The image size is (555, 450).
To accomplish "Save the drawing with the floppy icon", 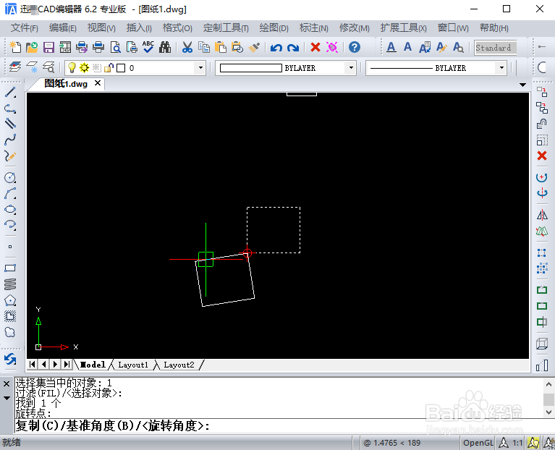I will tap(48, 47).
